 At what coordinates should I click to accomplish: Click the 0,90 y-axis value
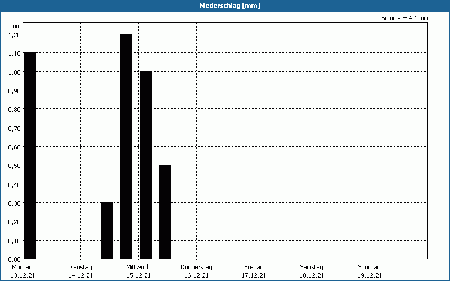pyautogui.click(x=14, y=90)
